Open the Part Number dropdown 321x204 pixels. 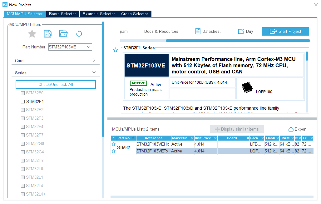click(89, 47)
